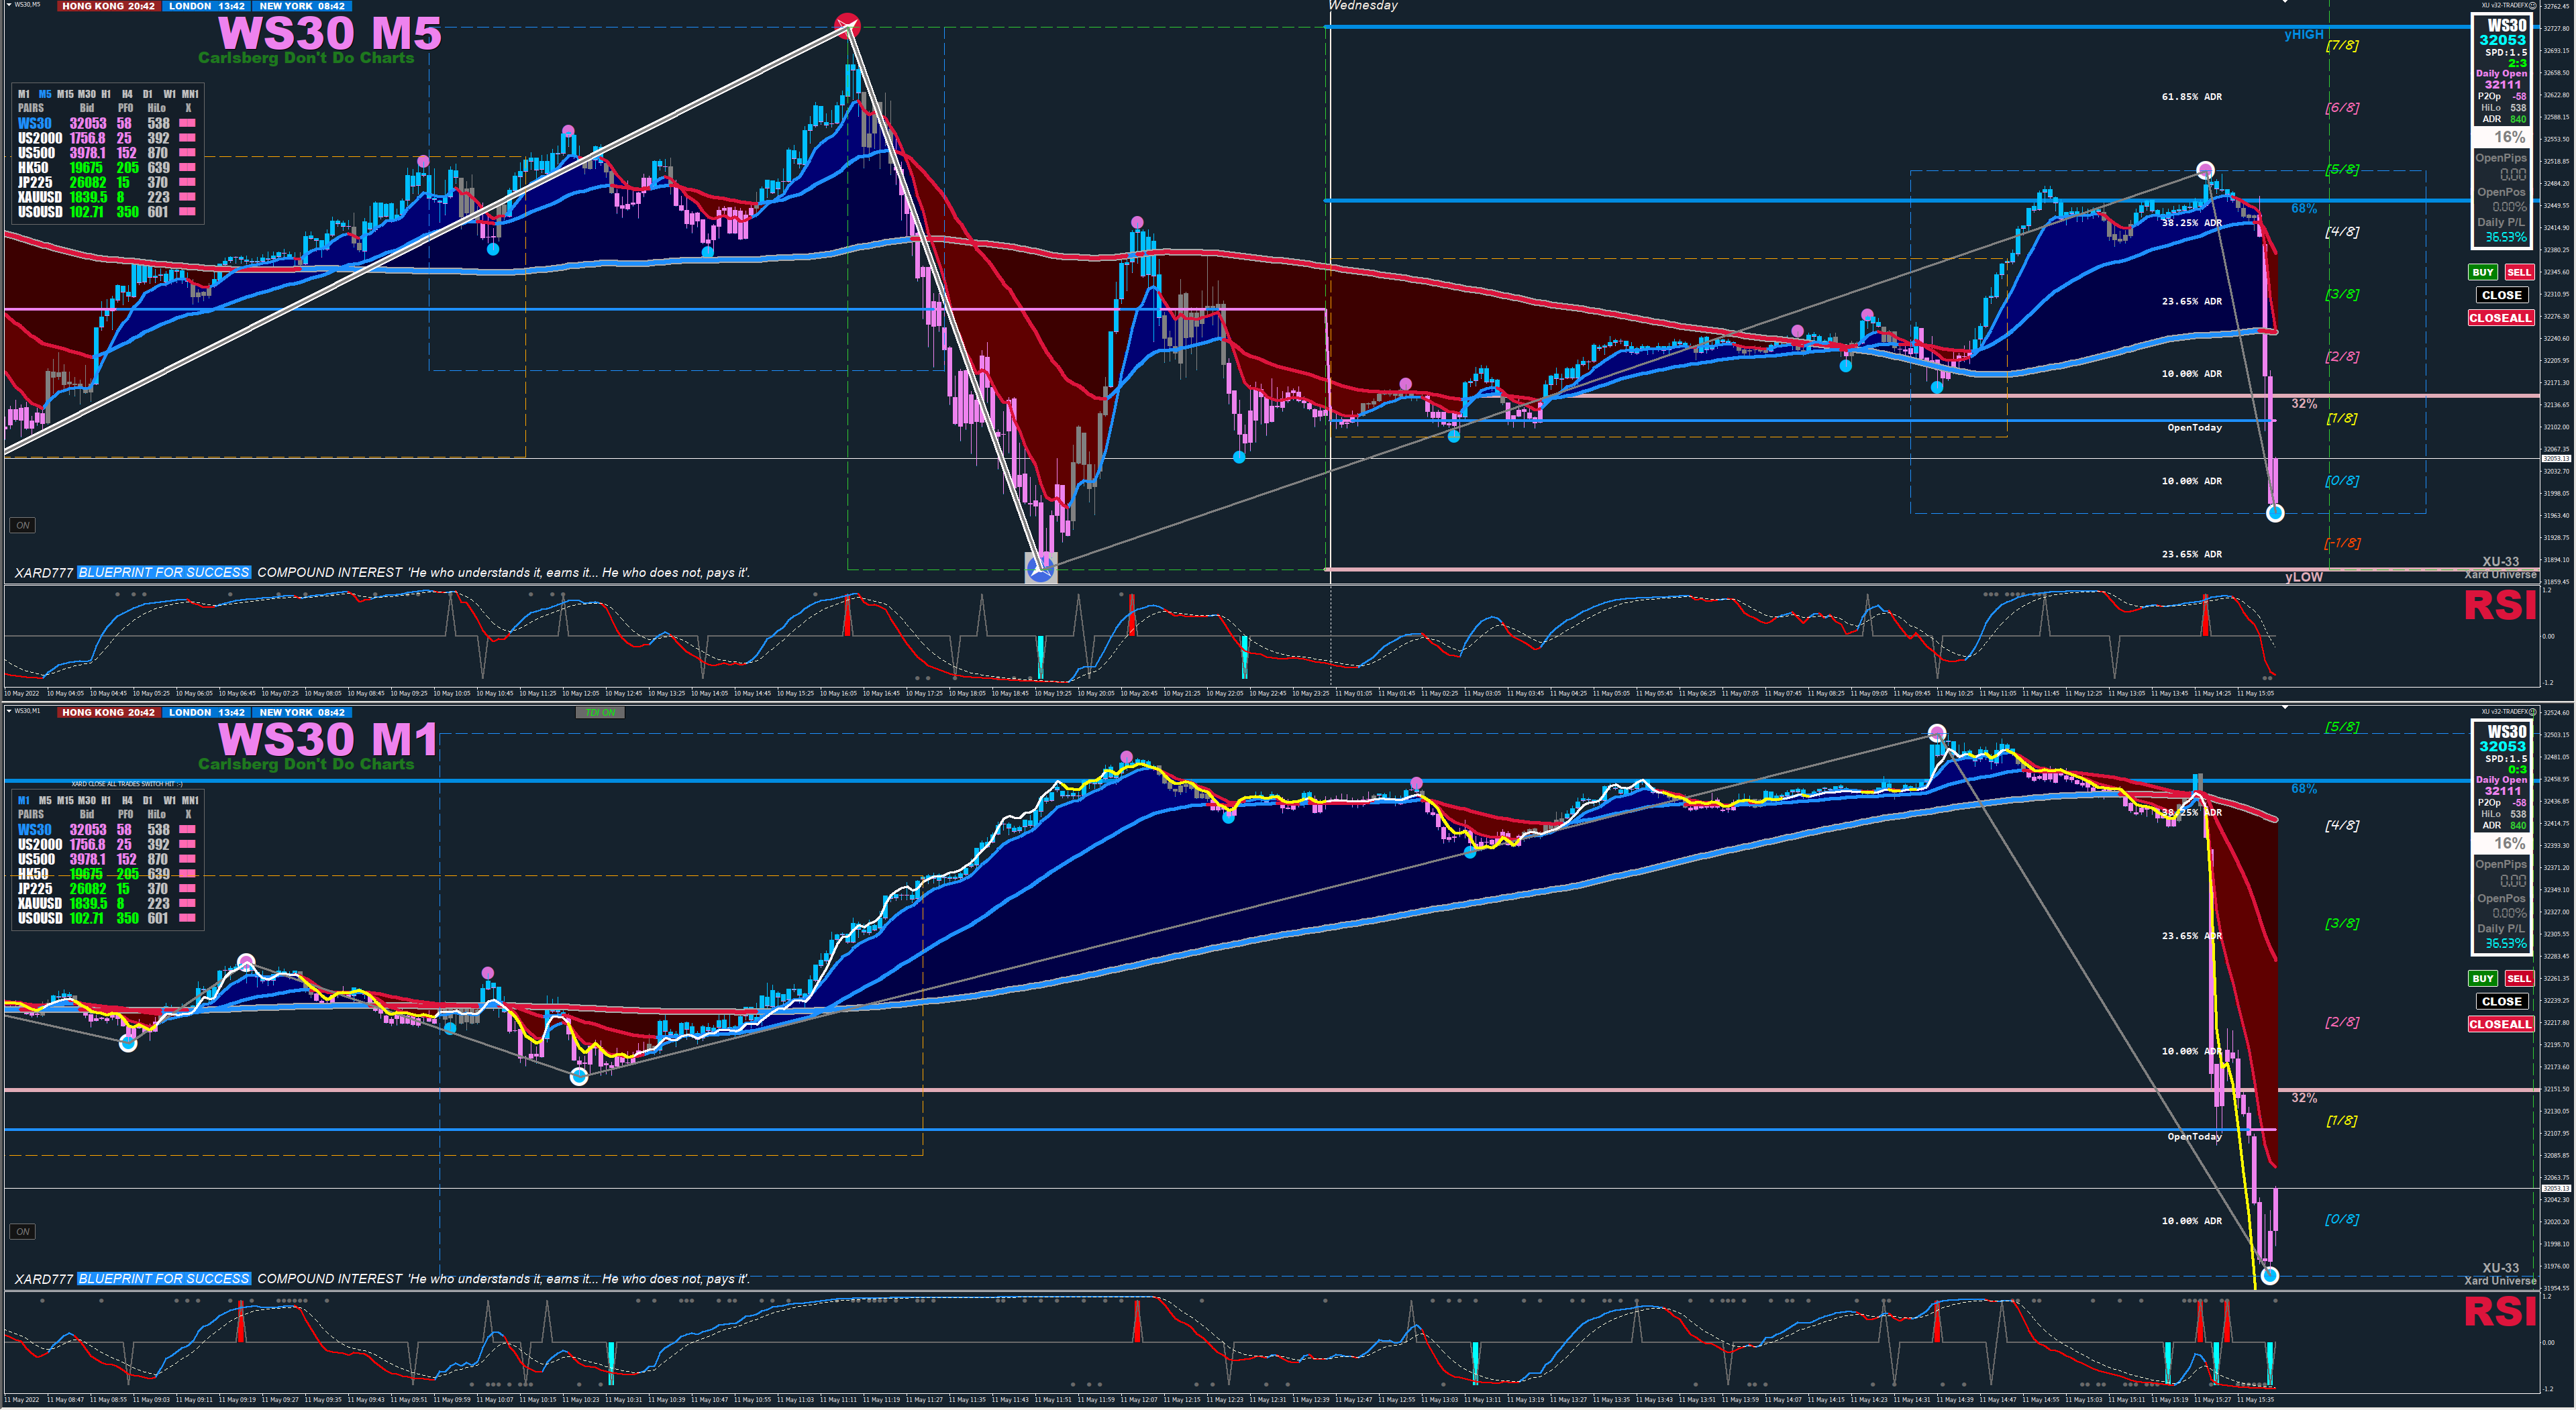The height and width of the screenshot is (1410, 2576).
Task: Click the blue circle marker at M1 chart low
Action: point(2269,1275)
